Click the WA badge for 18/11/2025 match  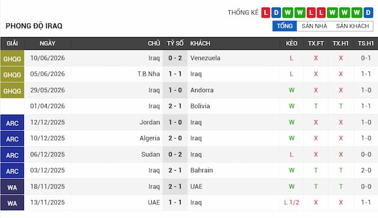(x=12, y=187)
